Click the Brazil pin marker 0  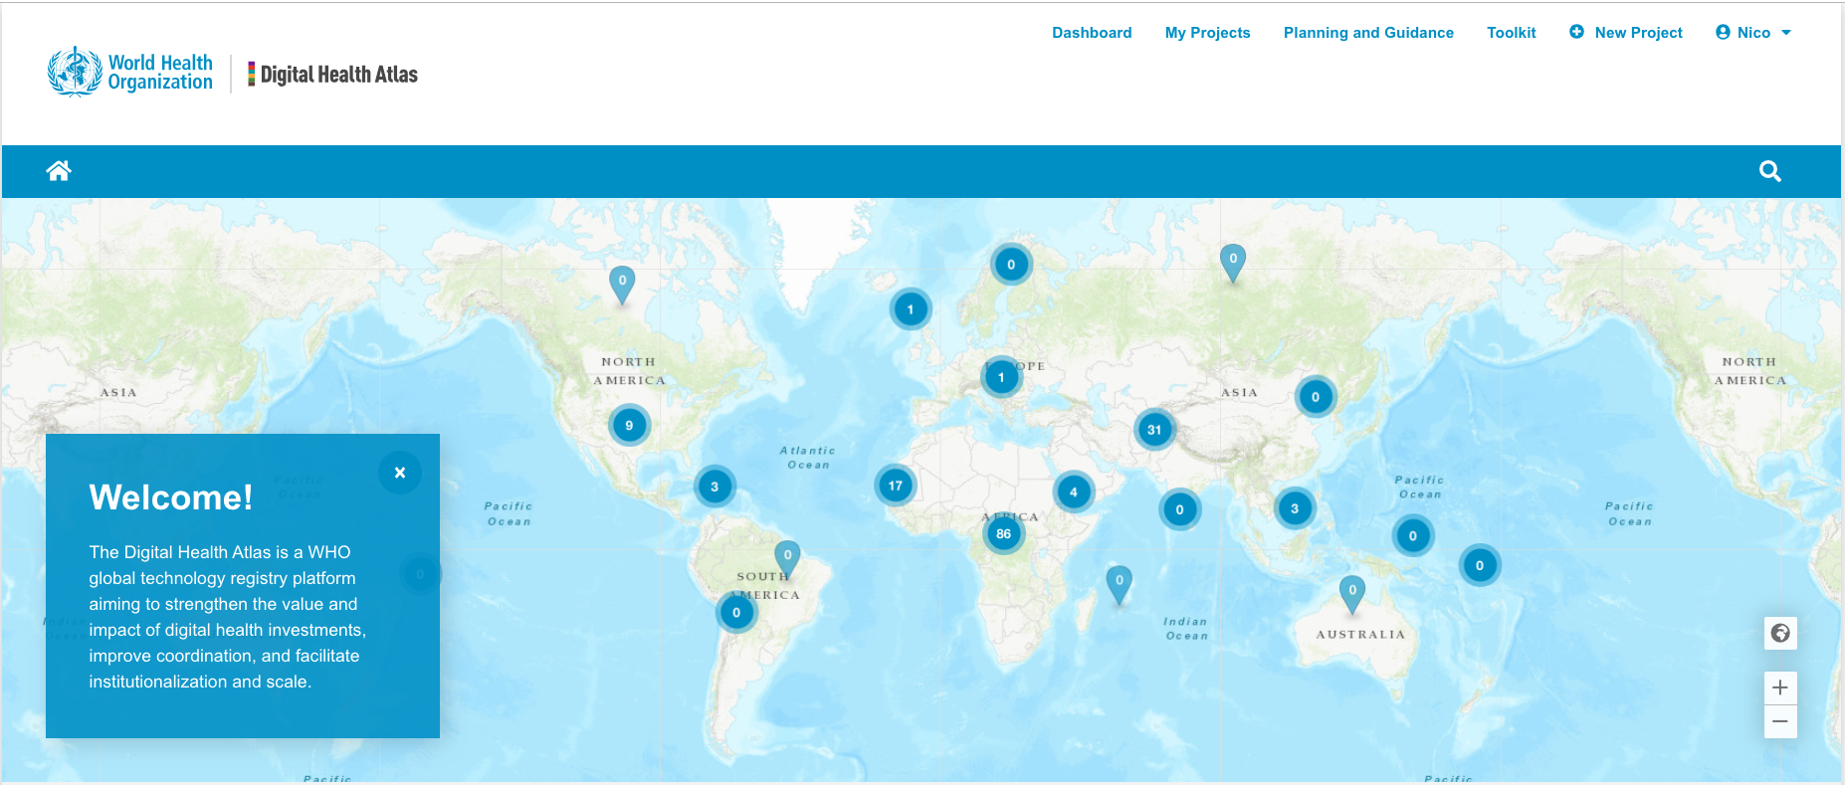[x=787, y=559]
